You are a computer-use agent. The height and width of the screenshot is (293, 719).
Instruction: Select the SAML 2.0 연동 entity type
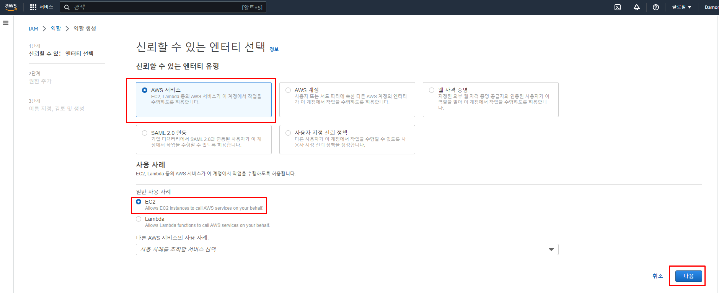(204, 140)
